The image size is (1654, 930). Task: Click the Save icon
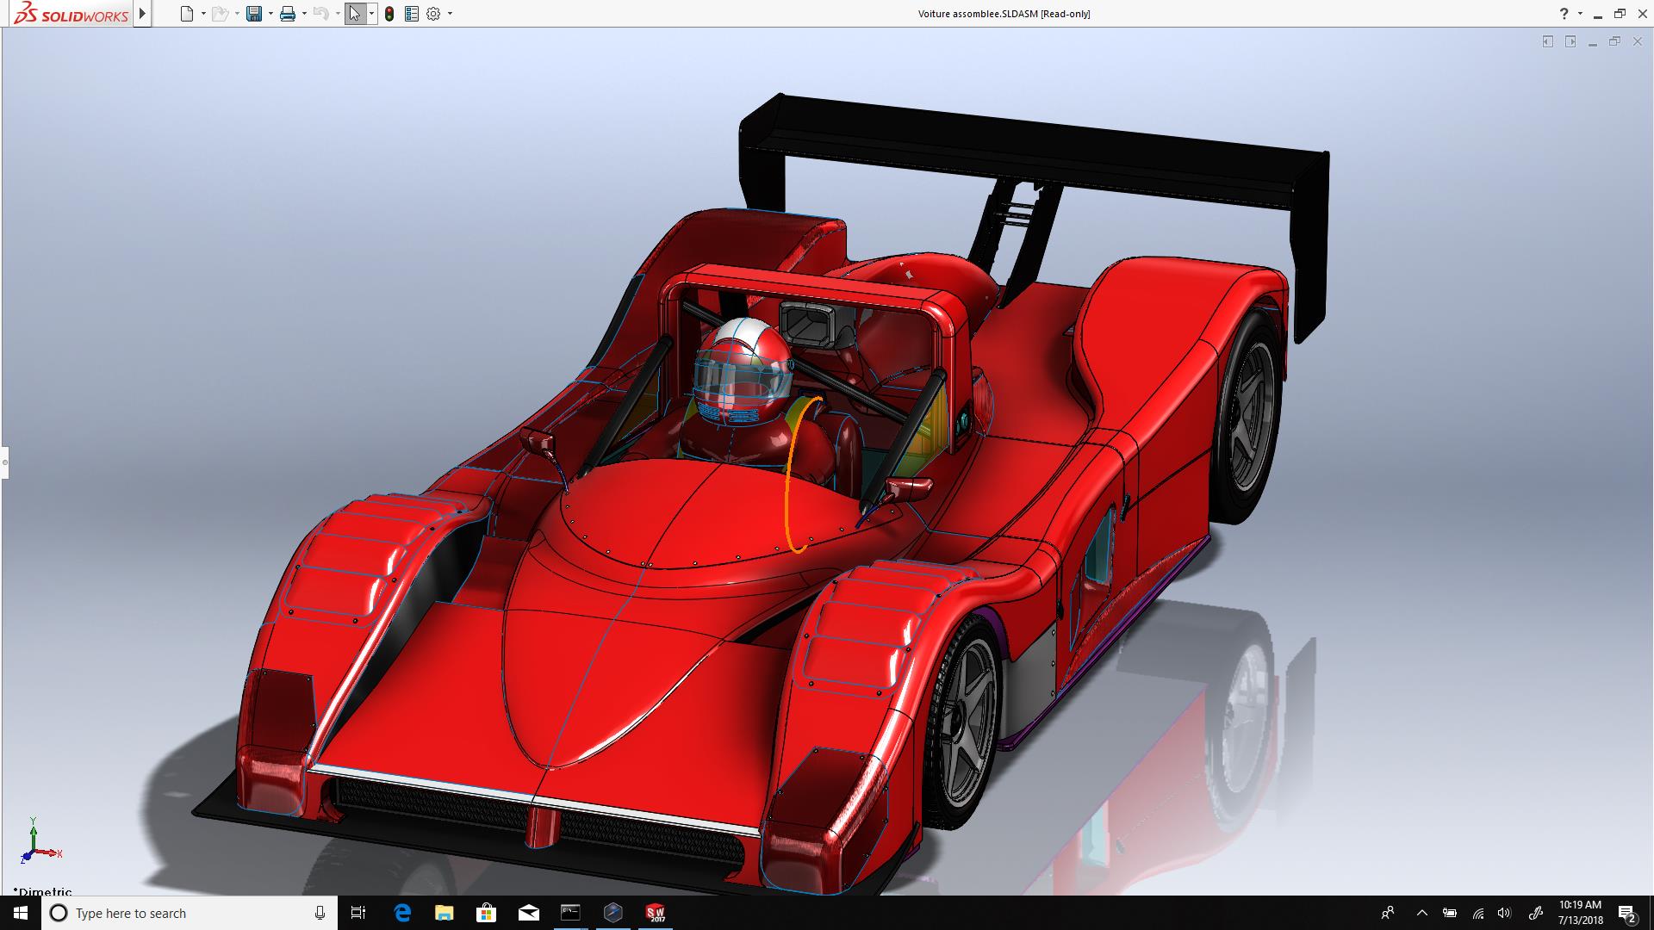[254, 14]
